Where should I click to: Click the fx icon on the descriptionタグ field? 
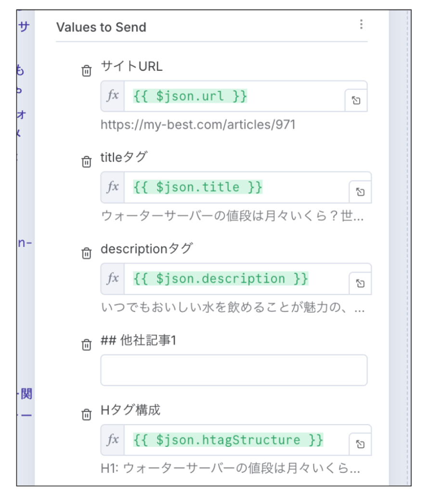(x=113, y=278)
